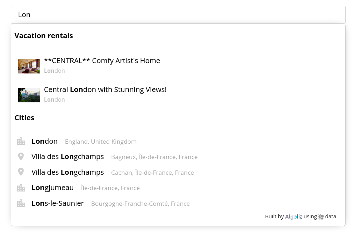Select Central London with Stunning Views rental
Viewport: 357px width, 240px height.
coord(105,90)
